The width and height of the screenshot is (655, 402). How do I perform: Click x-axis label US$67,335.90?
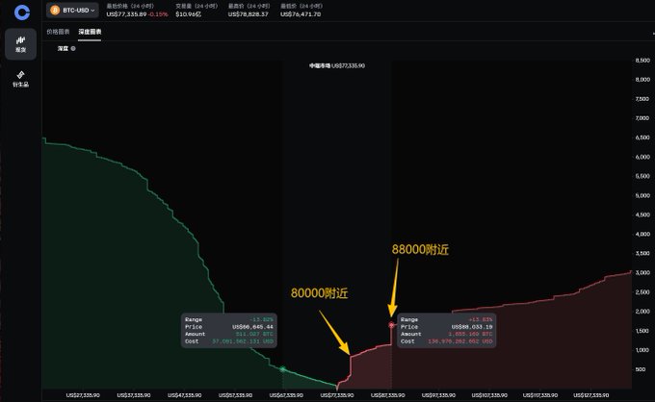click(286, 395)
